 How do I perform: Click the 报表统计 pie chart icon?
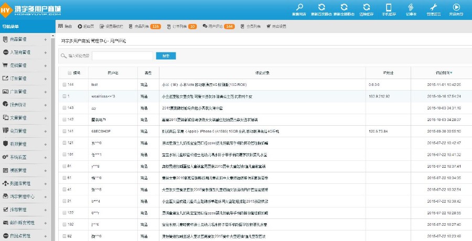click(x=5, y=104)
